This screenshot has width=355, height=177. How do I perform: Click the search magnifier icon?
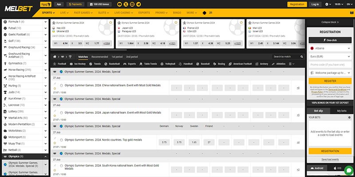[x=302, y=57]
